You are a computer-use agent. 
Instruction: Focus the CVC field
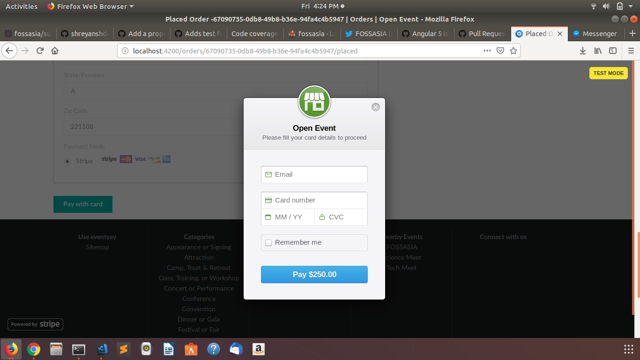(341, 217)
